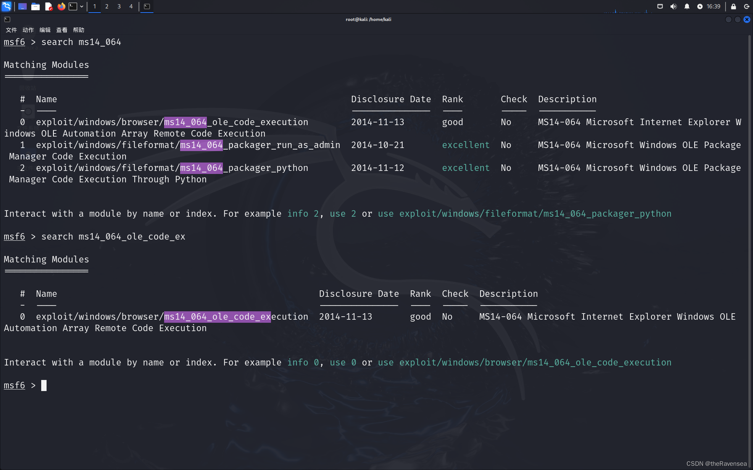The width and height of the screenshot is (753, 470).
Task: Click the 查看 view menu
Action: click(61, 30)
